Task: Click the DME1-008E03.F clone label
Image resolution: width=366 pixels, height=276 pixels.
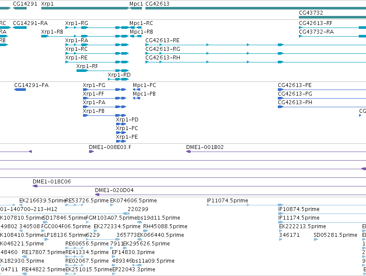Action: pos(110,147)
